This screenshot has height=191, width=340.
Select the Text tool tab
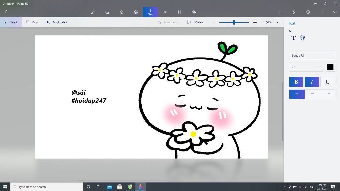click(150, 12)
